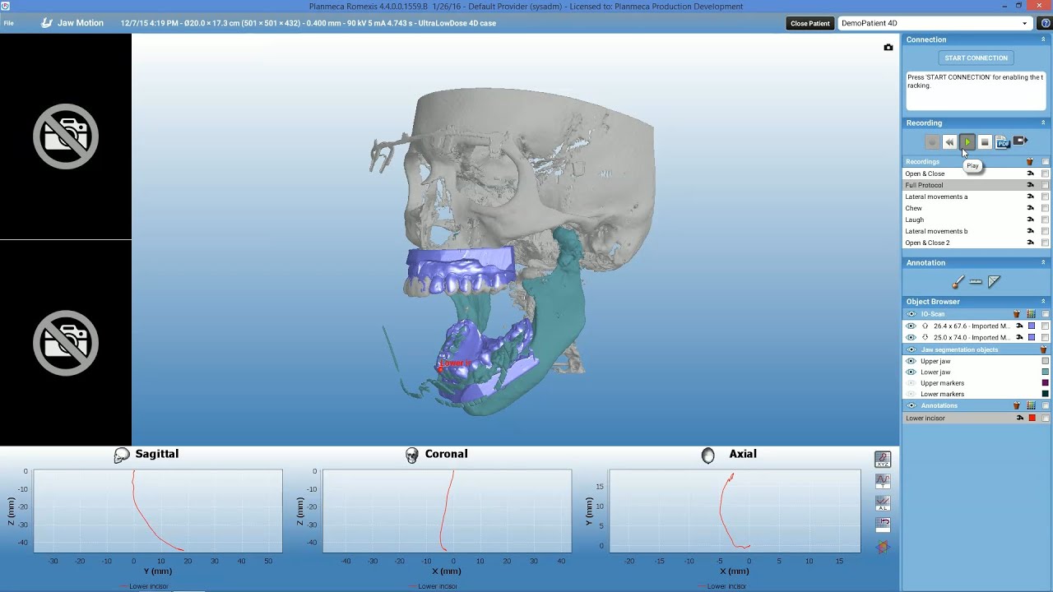Toggle IO-Scan group visibility eye
1053x592 pixels.
[911, 314]
